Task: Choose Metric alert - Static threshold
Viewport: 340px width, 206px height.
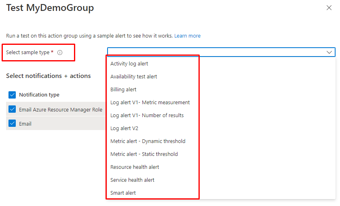Action: point(144,154)
